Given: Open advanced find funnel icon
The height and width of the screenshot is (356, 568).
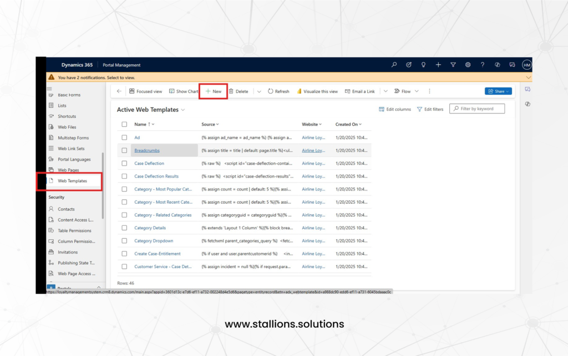Looking at the screenshot, I should [453, 65].
